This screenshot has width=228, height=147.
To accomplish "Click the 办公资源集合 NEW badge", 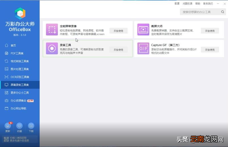I will [x=30, y=101].
